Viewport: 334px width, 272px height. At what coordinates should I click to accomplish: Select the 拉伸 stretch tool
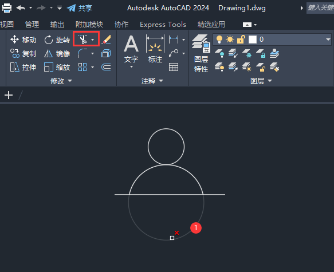[23, 67]
